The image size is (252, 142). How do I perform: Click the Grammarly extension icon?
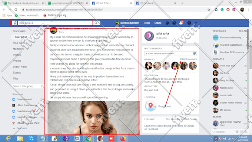(x=222, y=10)
